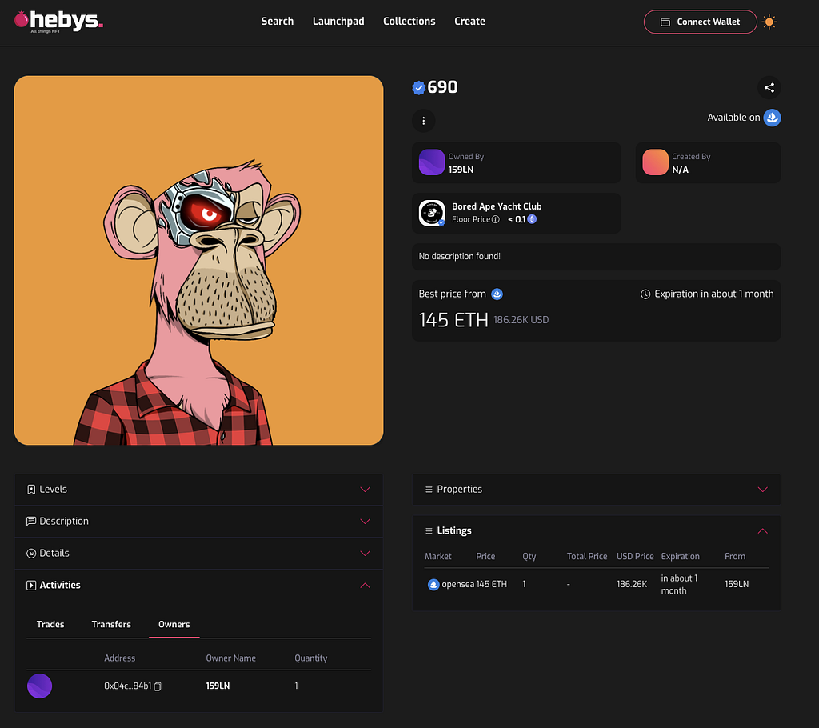The image size is (819, 728).
Task: Click 159LN in the Listings From column
Action: [737, 584]
